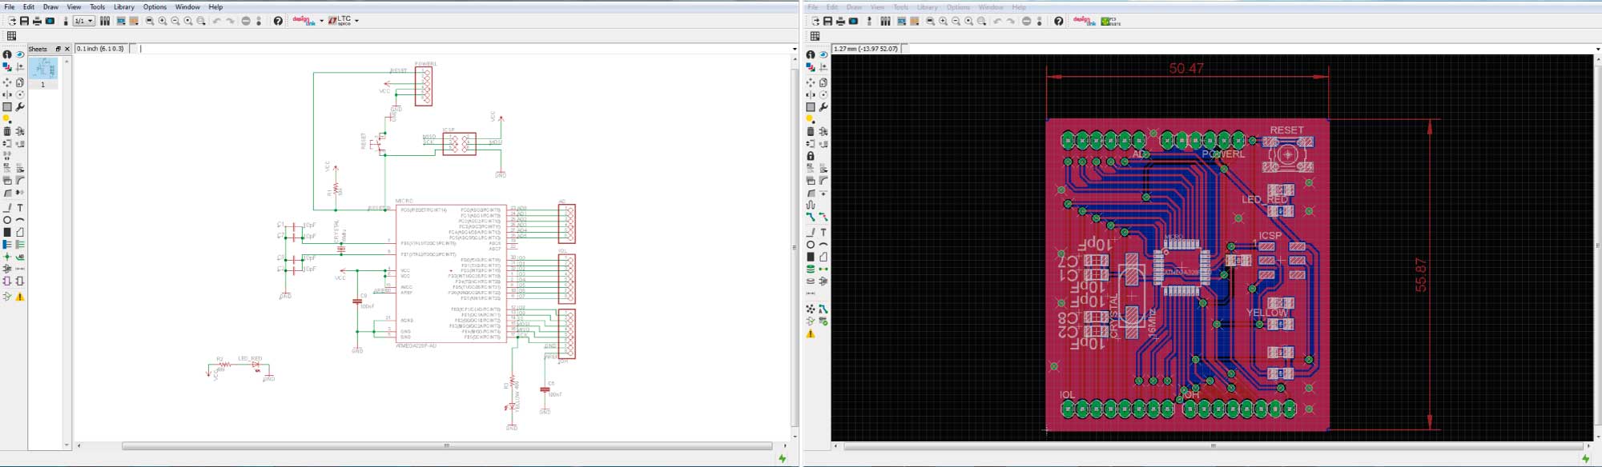Open Tools menu in board window
The height and width of the screenshot is (467, 1602).
pyautogui.click(x=900, y=6)
